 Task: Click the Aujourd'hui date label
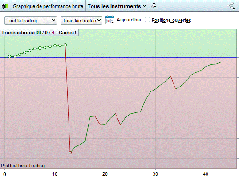[x=129, y=20]
